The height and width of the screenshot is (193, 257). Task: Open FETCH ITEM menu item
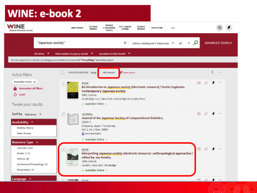(157, 28)
